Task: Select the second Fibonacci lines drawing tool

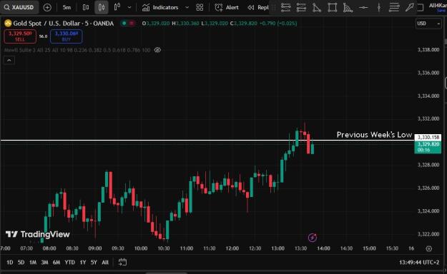Action: 301,7
